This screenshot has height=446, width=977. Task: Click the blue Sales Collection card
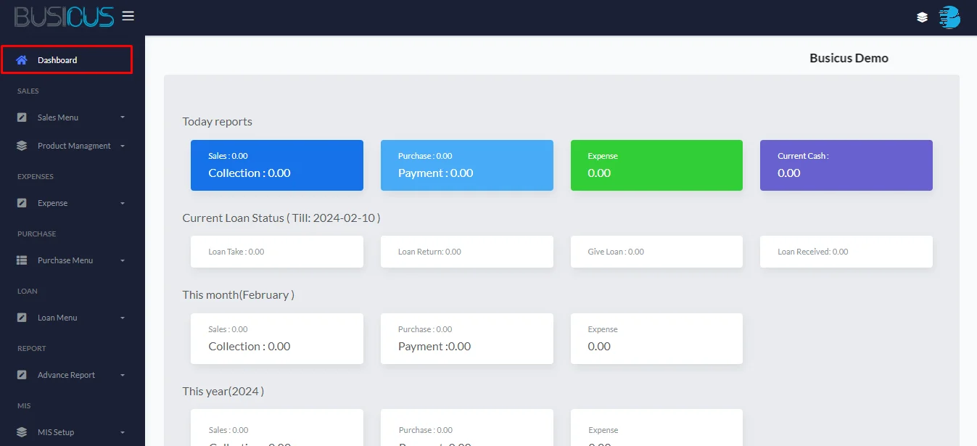276,165
